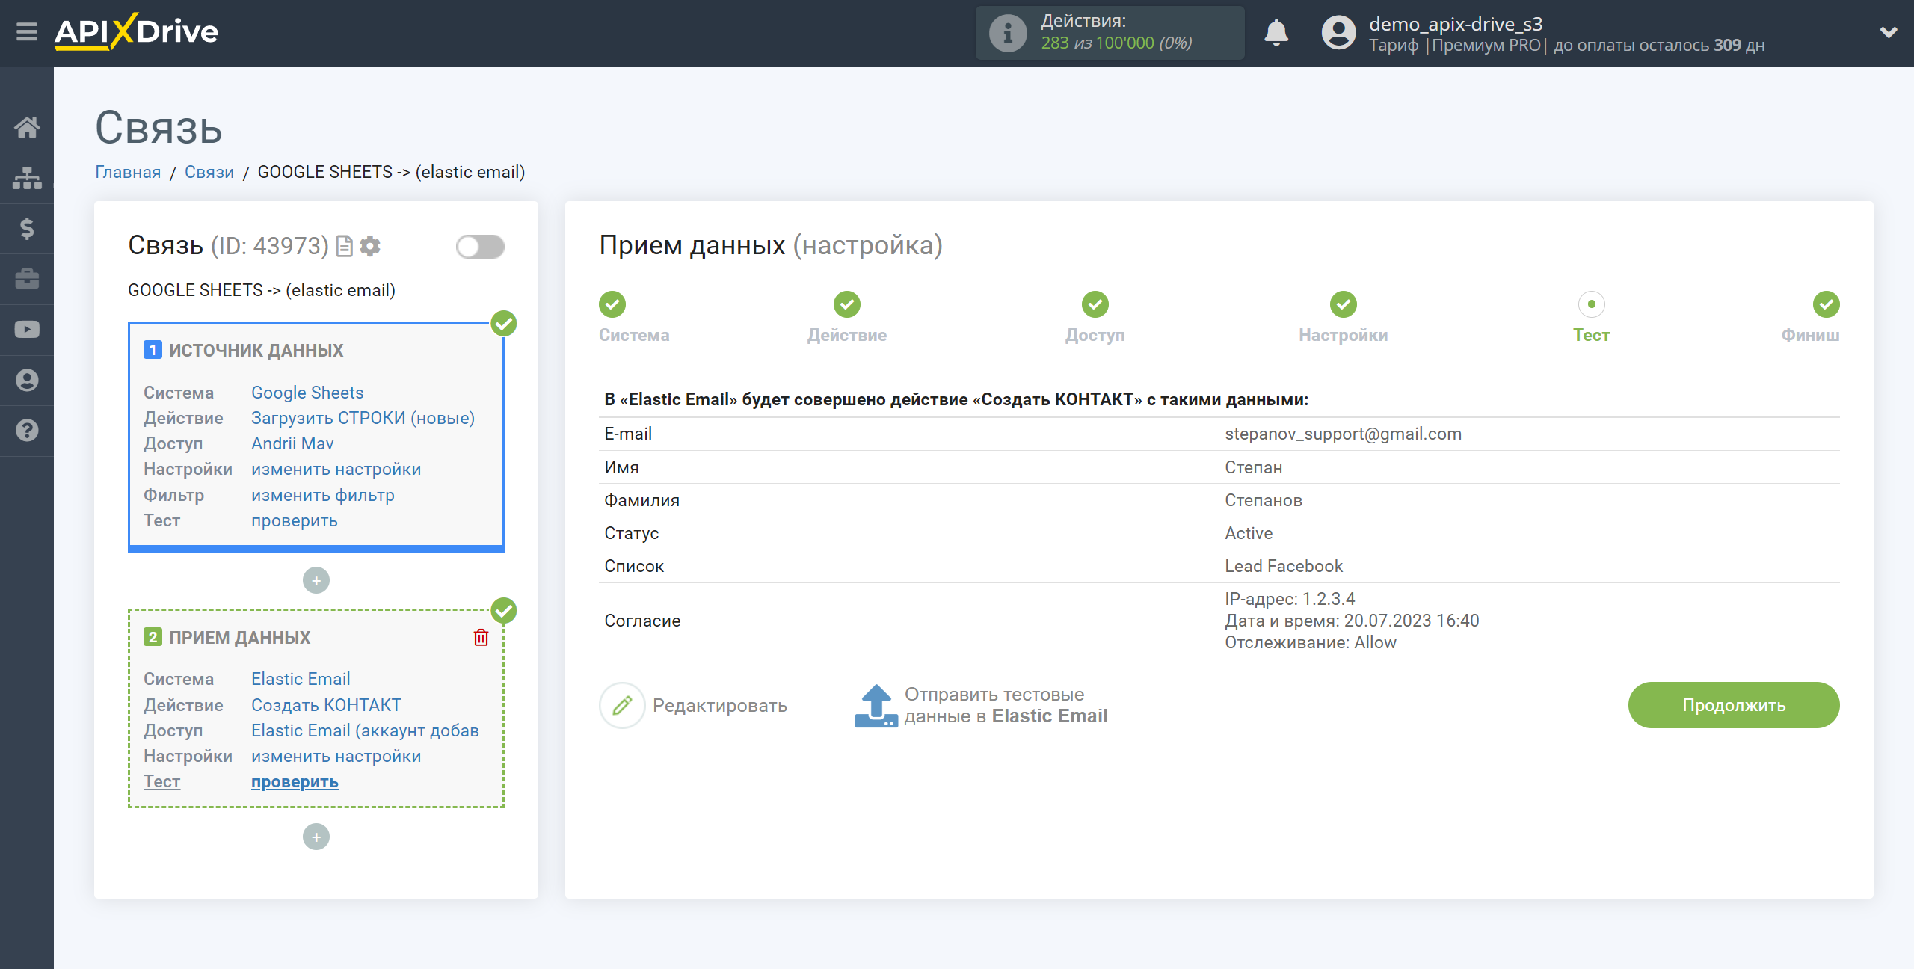Open the Главная breadcrumb link
Screen dimensions: 1914x969
[x=128, y=172]
